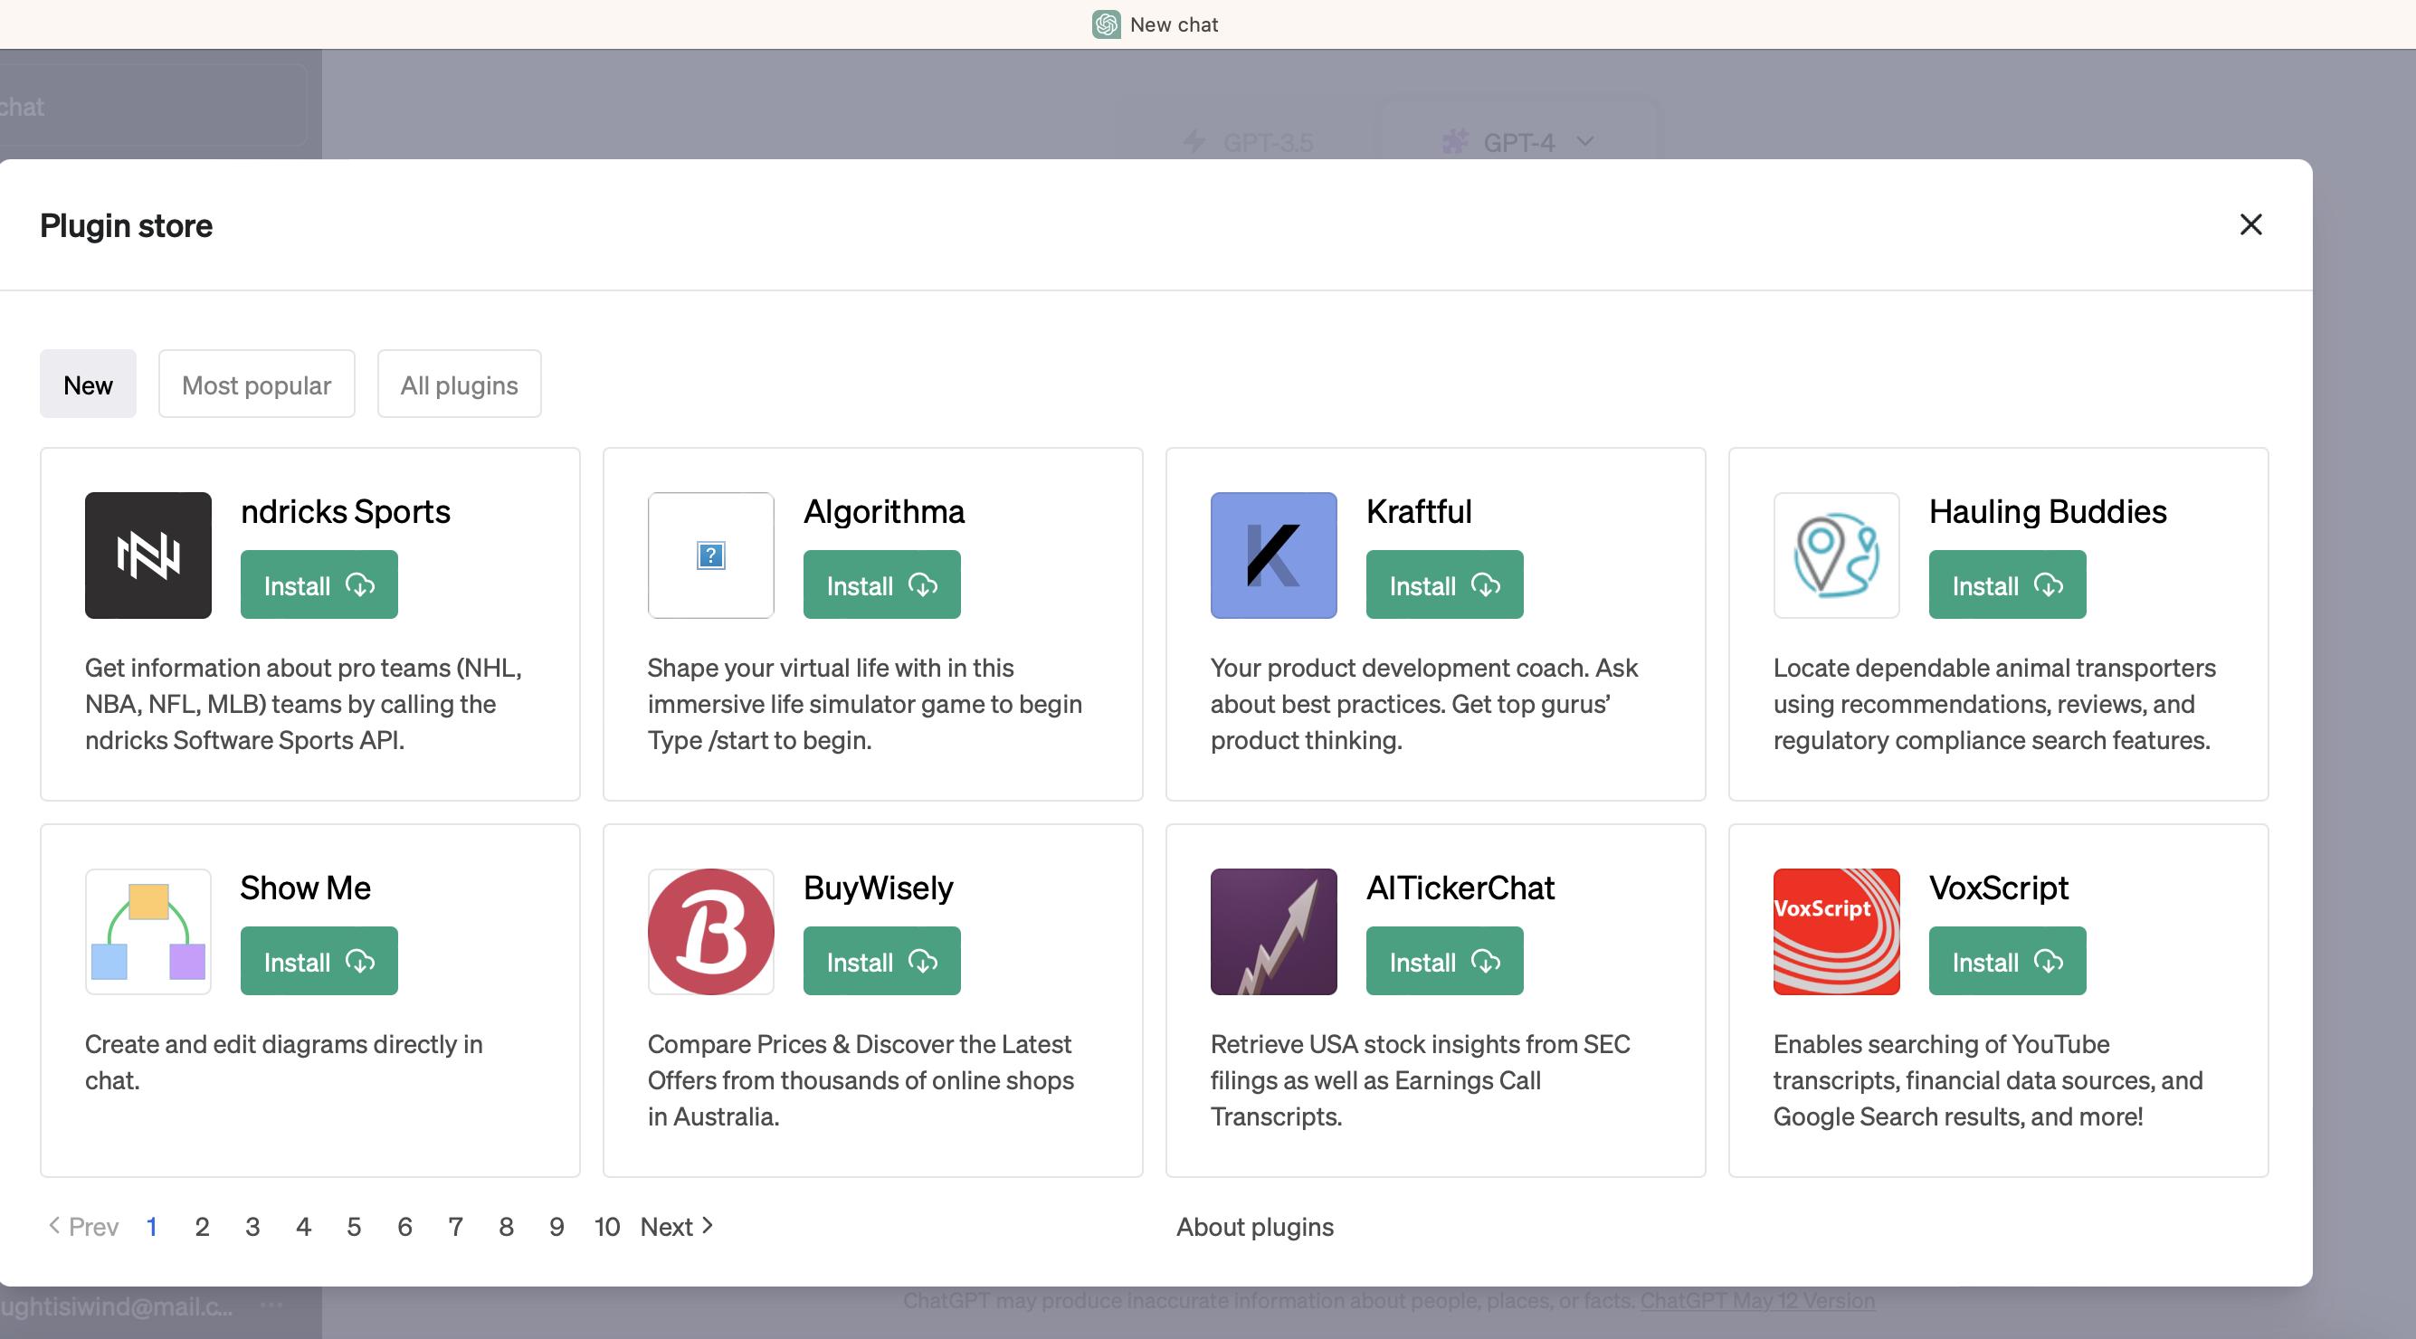Click the ndricks Sports plugin logo
Viewport: 2416px width, 1339px height.
tap(148, 556)
